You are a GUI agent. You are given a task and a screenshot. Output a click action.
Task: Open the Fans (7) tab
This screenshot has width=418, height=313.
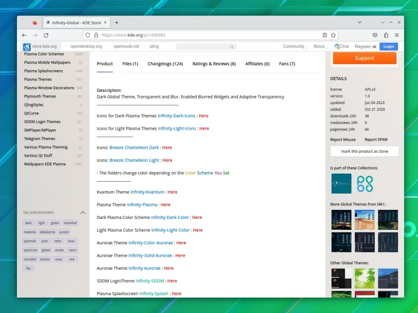click(x=287, y=64)
